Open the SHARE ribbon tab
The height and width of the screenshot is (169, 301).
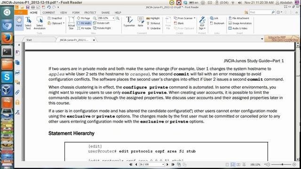(105, 13)
